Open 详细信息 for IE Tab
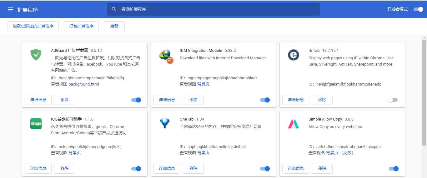 coord(296,100)
